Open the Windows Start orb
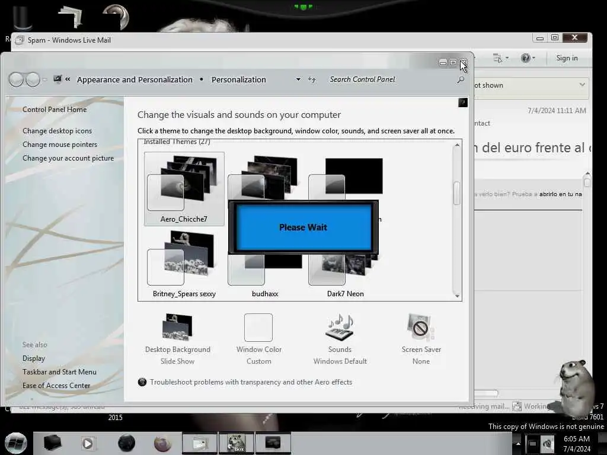This screenshot has height=455, width=607. click(x=15, y=443)
